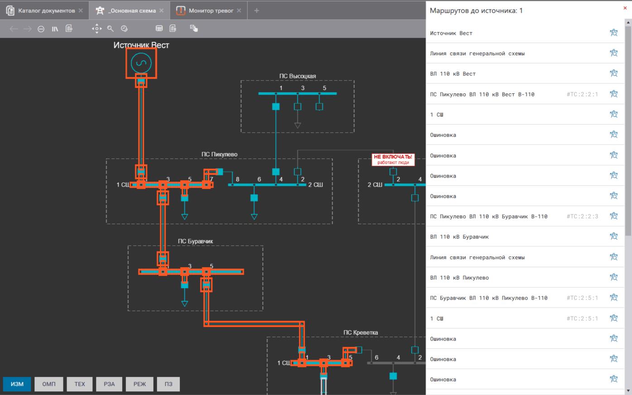The image size is (632, 395).
Task: Open the library books icon in toolbar
Action: coord(55,29)
